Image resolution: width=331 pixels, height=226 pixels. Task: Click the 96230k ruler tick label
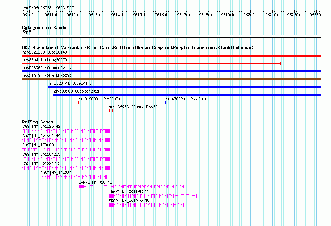[316, 15]
